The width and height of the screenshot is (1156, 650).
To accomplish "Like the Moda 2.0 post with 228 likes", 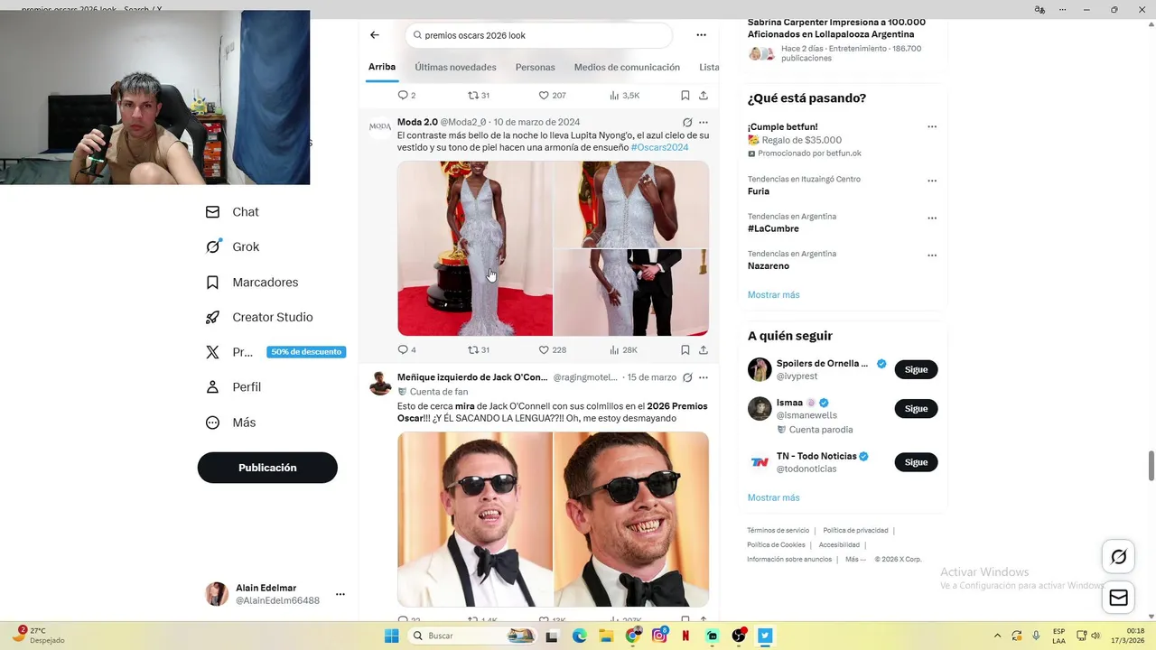I will (x=552, y=349).
